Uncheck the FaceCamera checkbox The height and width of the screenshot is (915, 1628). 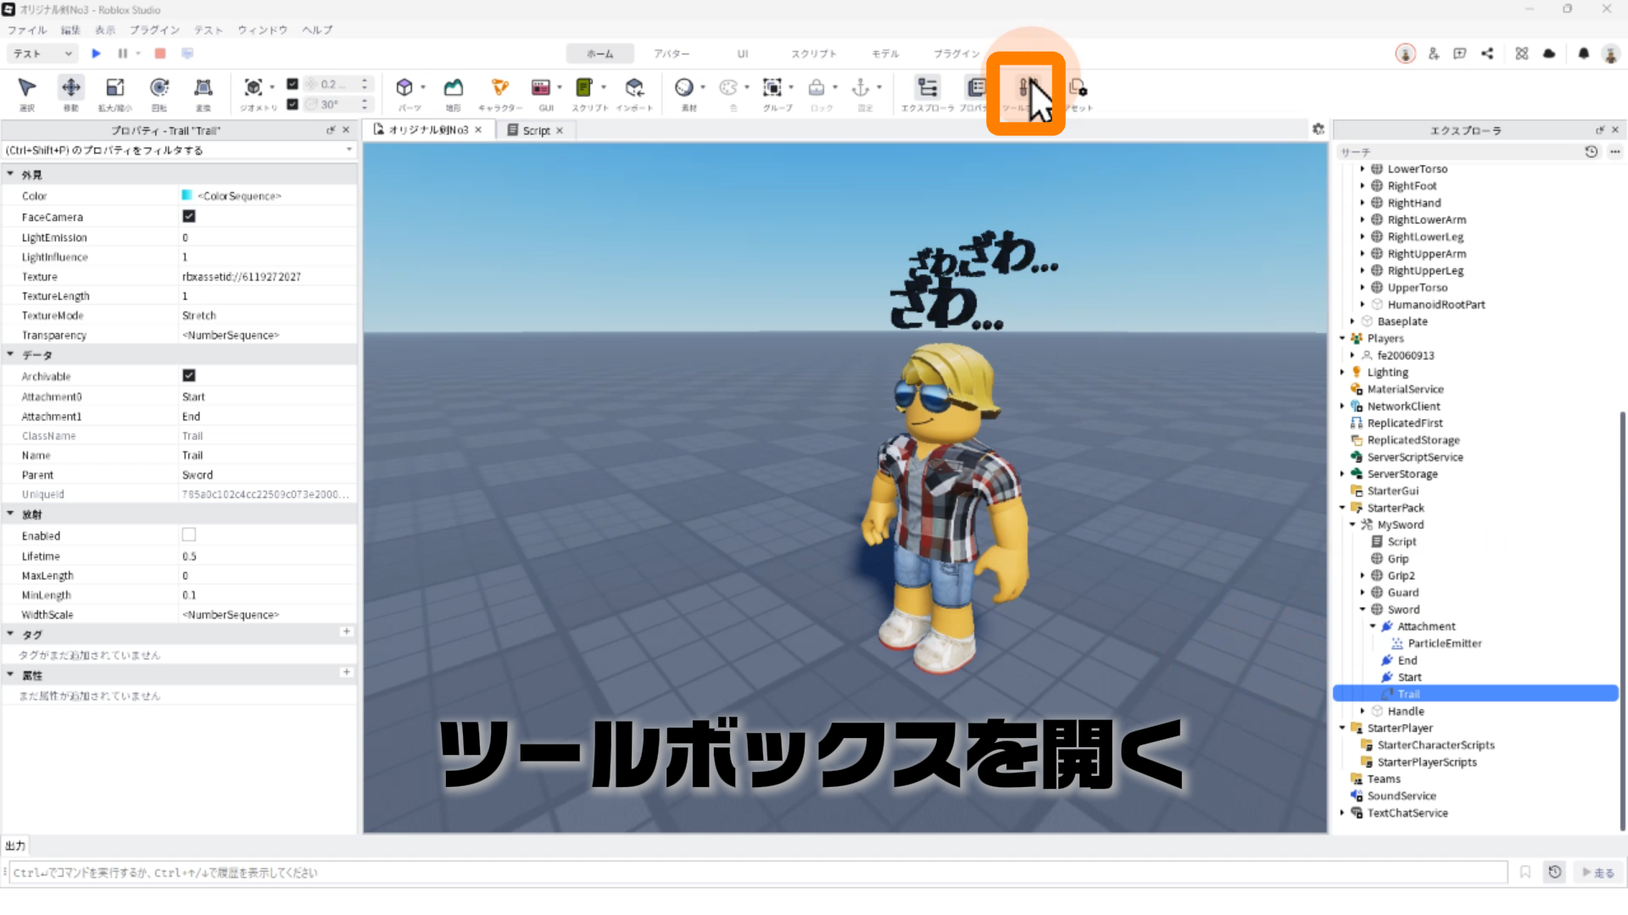[189, 216]
